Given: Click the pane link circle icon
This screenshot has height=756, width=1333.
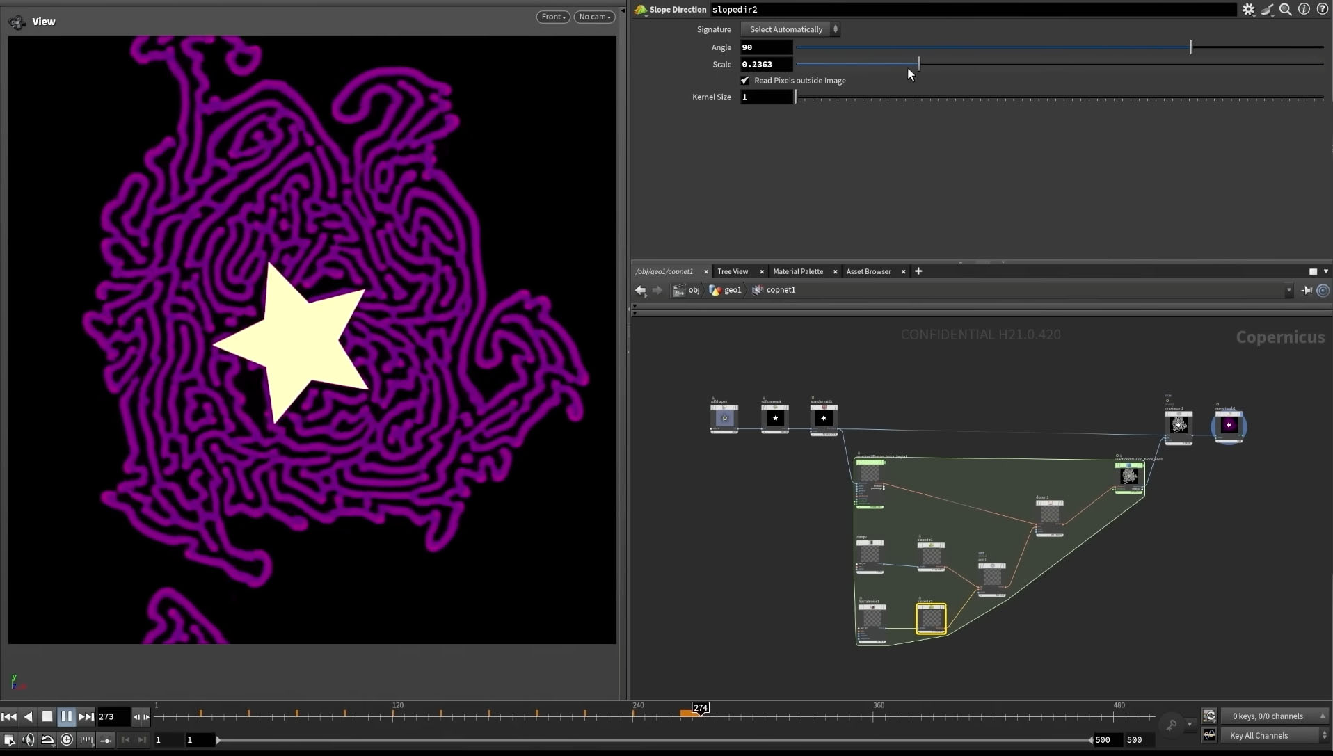Looking at the screenshot, I should [1323, 291].
